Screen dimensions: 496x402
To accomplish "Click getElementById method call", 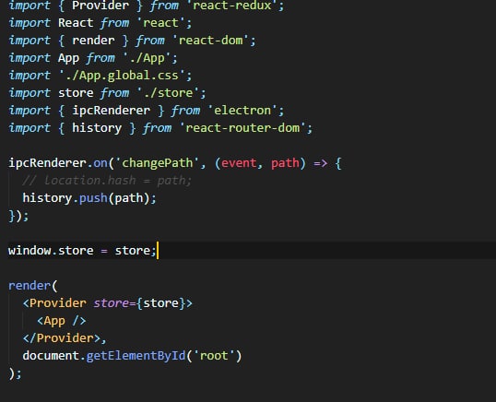I will click(136, 356).
